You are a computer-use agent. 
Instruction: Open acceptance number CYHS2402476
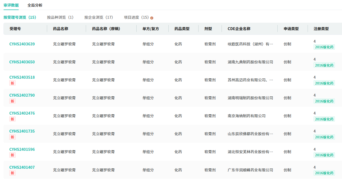coord(22,113)
